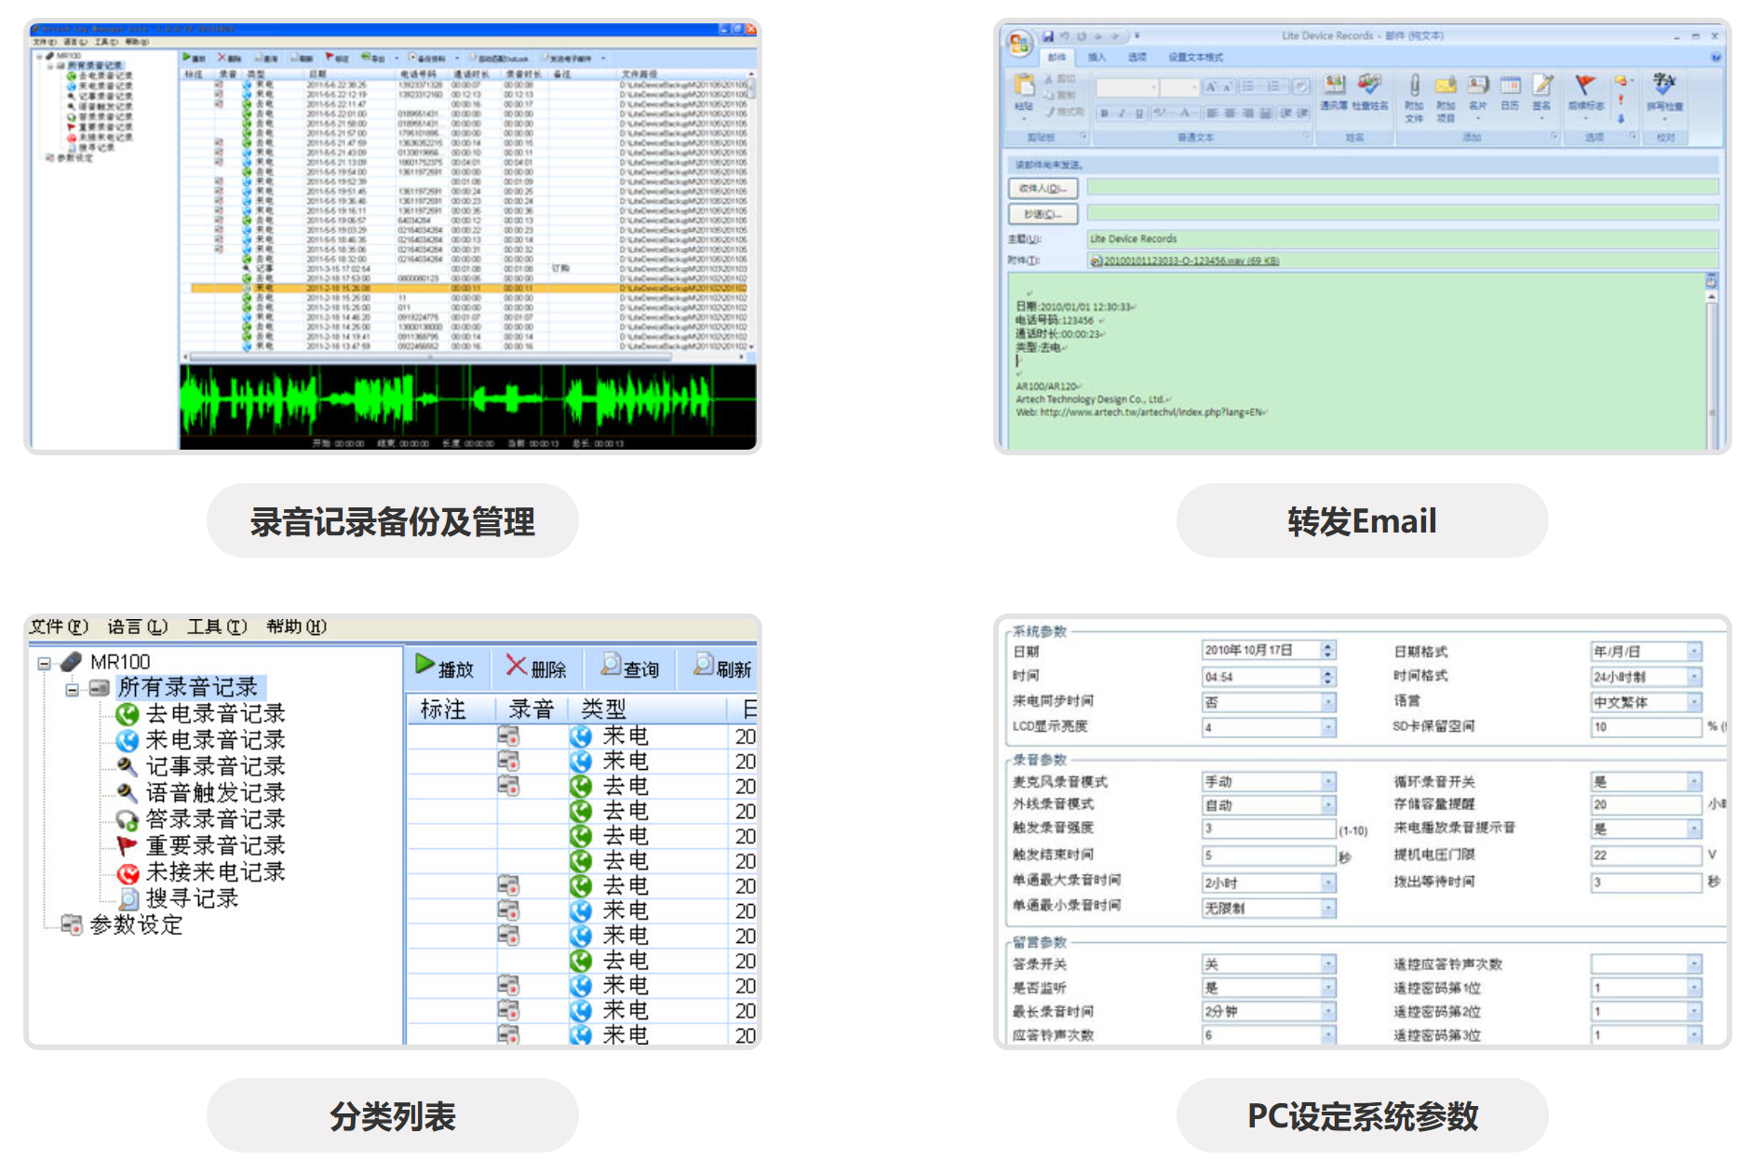Screen dimensions: 1763x1160
Task: Open the 循环录音开关 dropdown
Action: coord(1646,781)
